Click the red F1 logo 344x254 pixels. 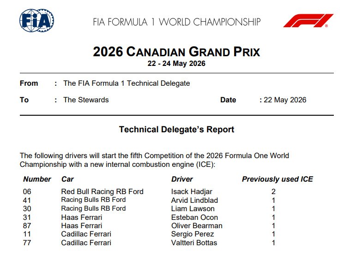(308, 21)
